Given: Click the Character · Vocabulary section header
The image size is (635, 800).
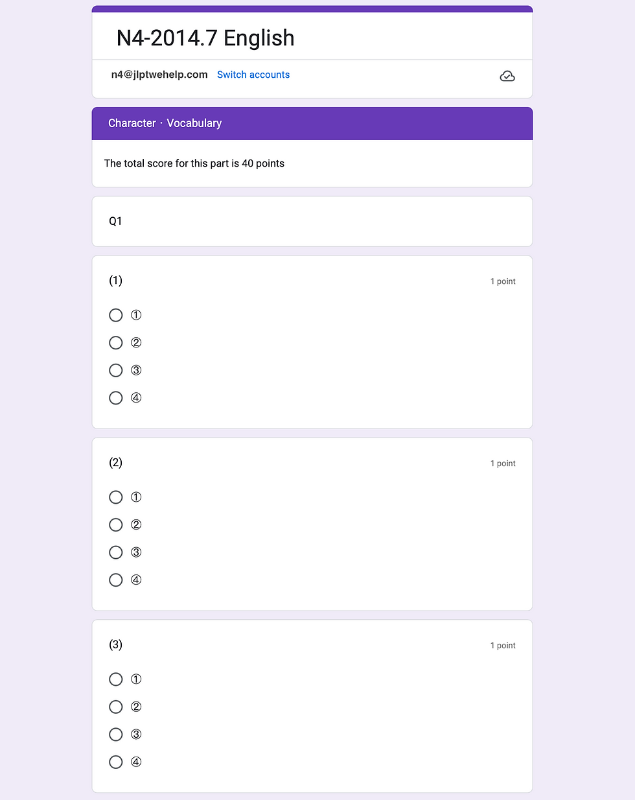Looking at the screenshot, I should [165, 123].
